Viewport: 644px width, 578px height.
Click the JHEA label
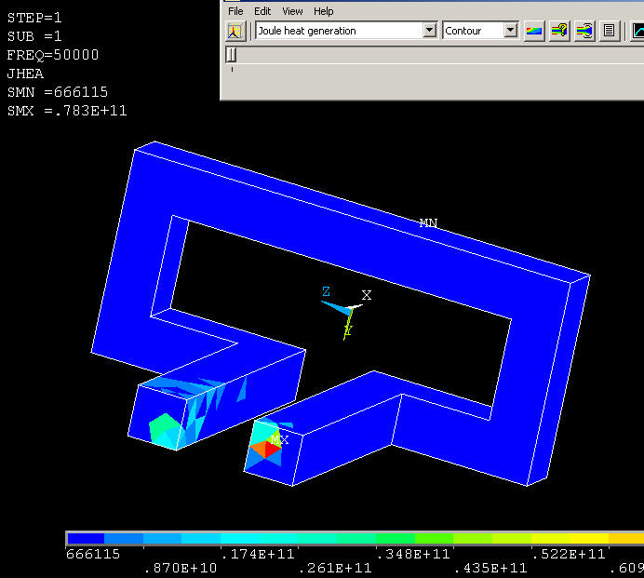25,74
